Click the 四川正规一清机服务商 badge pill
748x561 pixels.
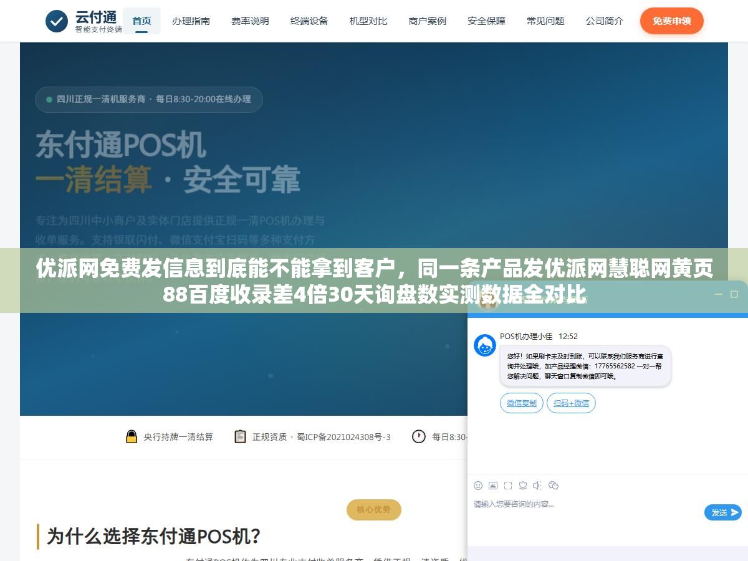coord(149,99)
